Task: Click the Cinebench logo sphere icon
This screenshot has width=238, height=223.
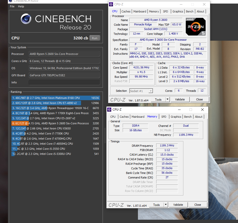Action: [x=26, y=19]
